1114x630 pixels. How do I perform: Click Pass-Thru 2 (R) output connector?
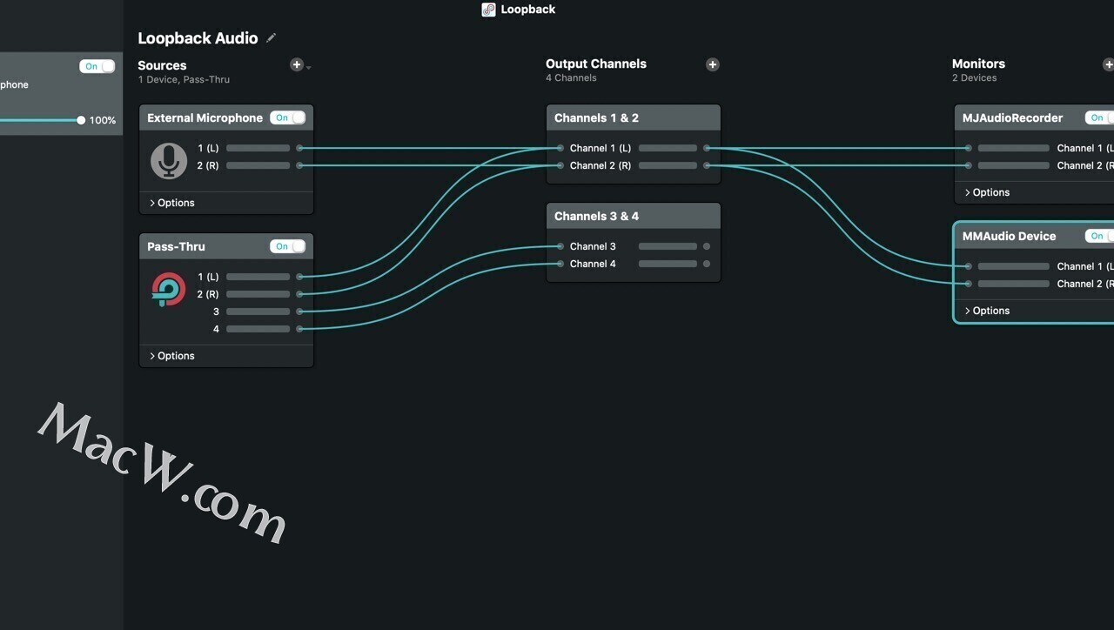click(x=300, y=294)
